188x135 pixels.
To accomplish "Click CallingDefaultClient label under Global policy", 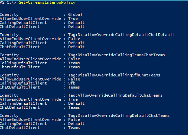I will point(23,23).
